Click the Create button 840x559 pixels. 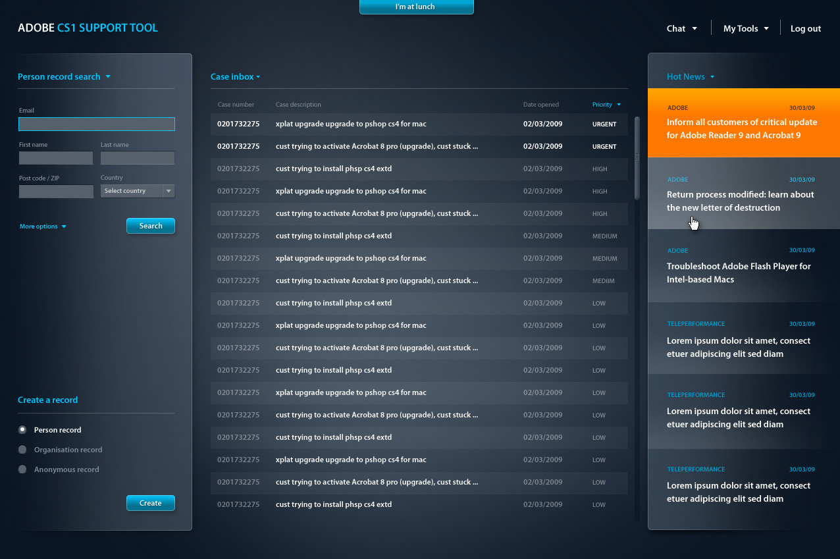coord(151,503)
